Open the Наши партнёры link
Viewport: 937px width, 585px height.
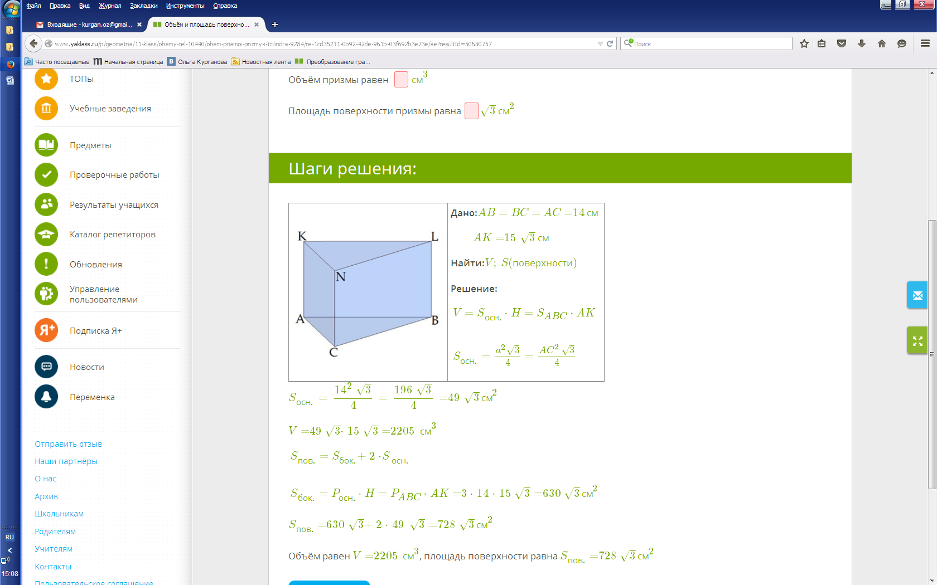coord(66,461)
